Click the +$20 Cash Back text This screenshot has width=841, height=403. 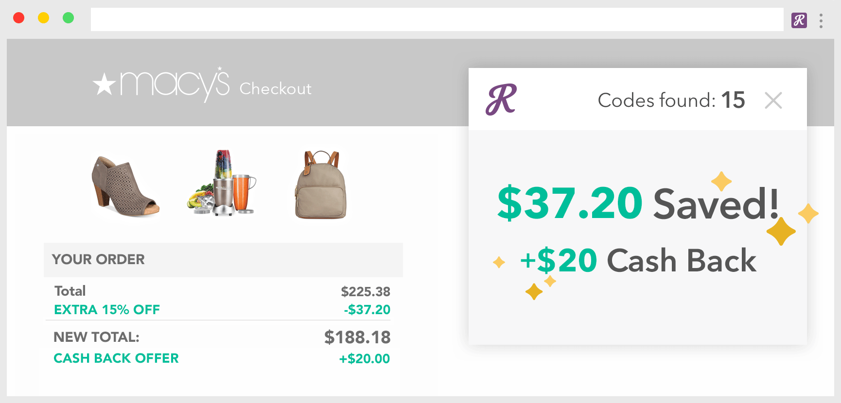coord(638,261)
